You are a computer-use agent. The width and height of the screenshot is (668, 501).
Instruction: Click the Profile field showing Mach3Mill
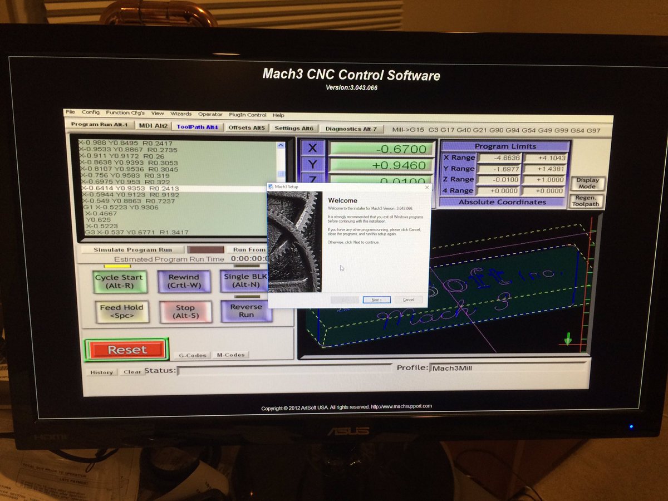point(508,368)
